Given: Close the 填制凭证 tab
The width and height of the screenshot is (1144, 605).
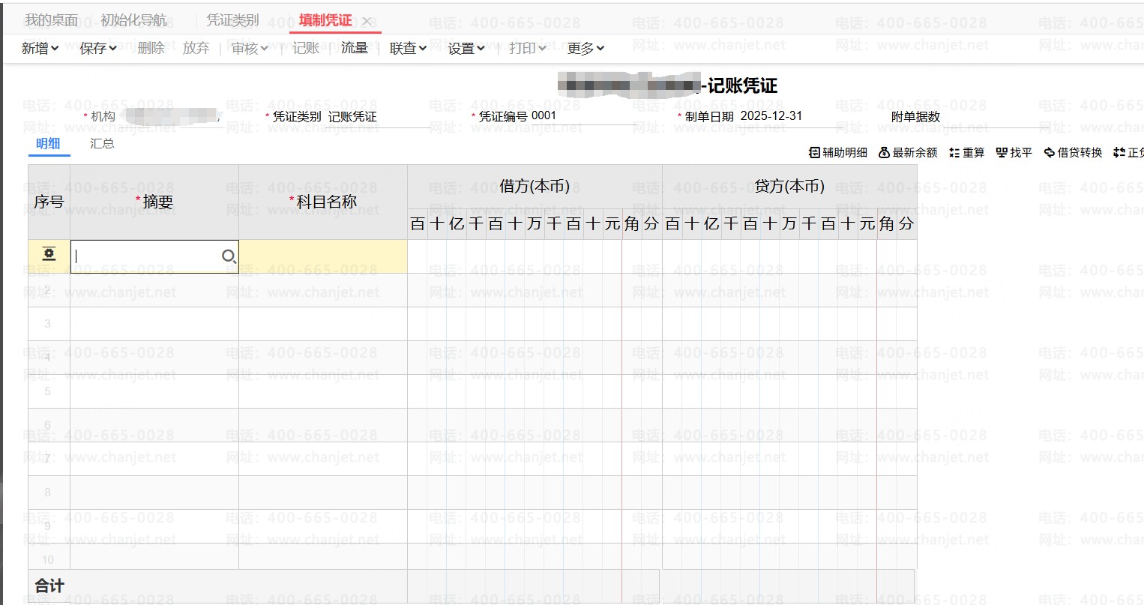Looking at the screenshot, I should click(367, 21).
